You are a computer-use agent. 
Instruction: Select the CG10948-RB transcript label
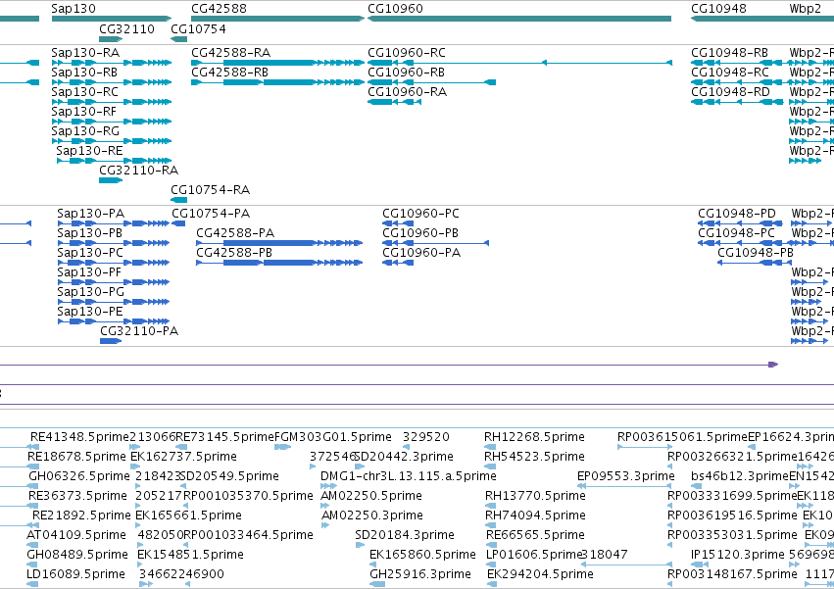(x=730, y=53)
